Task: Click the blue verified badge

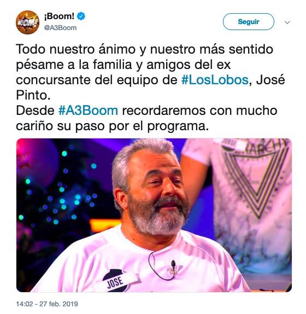Action: coord(81,16)
